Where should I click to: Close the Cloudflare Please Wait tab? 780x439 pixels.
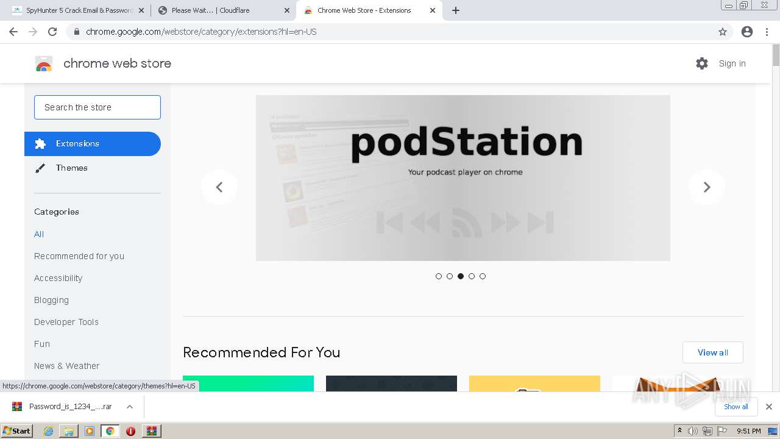point(287,10)
